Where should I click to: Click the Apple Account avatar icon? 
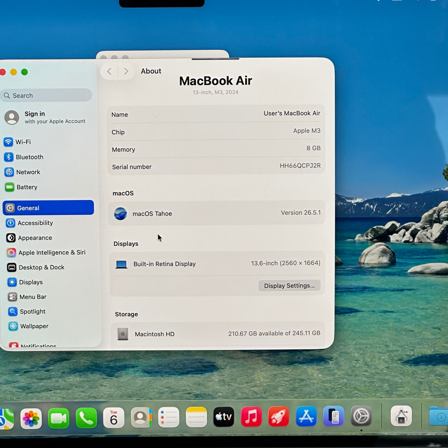point(12,117)
